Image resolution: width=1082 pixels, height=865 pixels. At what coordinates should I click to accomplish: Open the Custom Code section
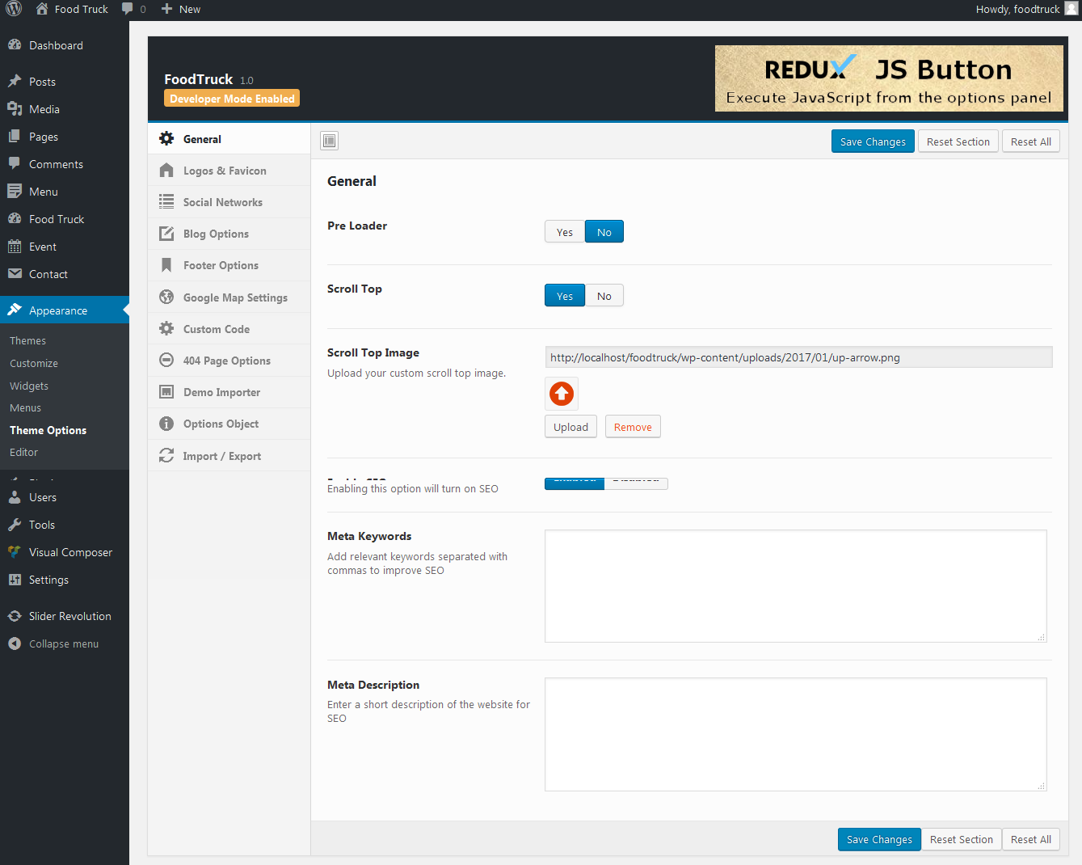click(x=229, y=329)
